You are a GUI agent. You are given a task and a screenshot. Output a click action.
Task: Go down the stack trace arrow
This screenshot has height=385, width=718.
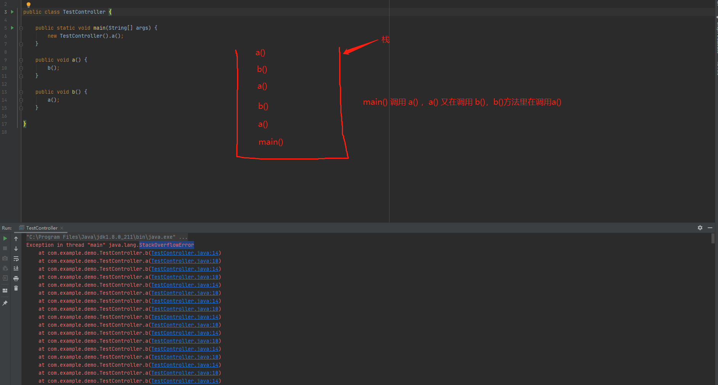(16, 249)
